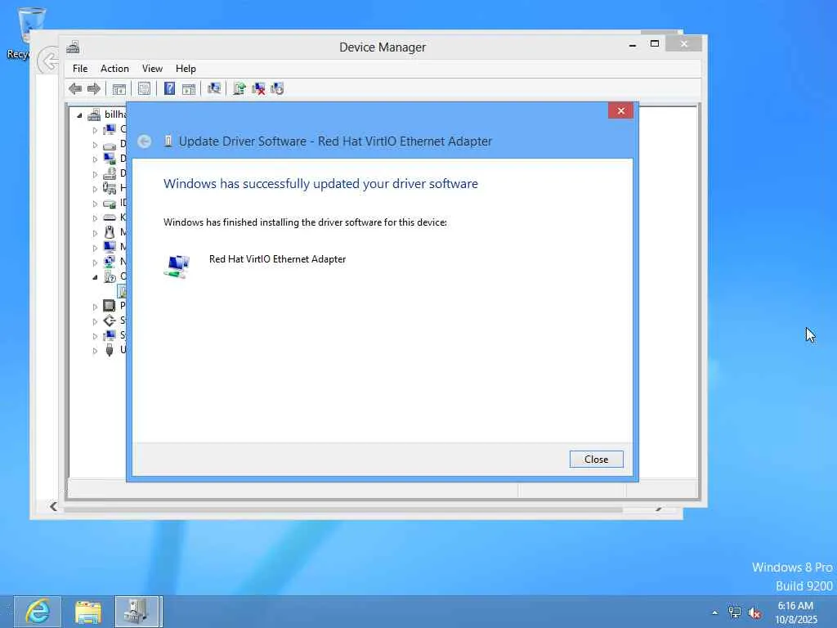Click the back arrow in Update Driver dialog

pos(144,141)
